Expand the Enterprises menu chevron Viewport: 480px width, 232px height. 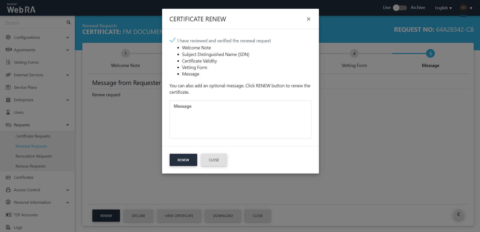(67, 100)
